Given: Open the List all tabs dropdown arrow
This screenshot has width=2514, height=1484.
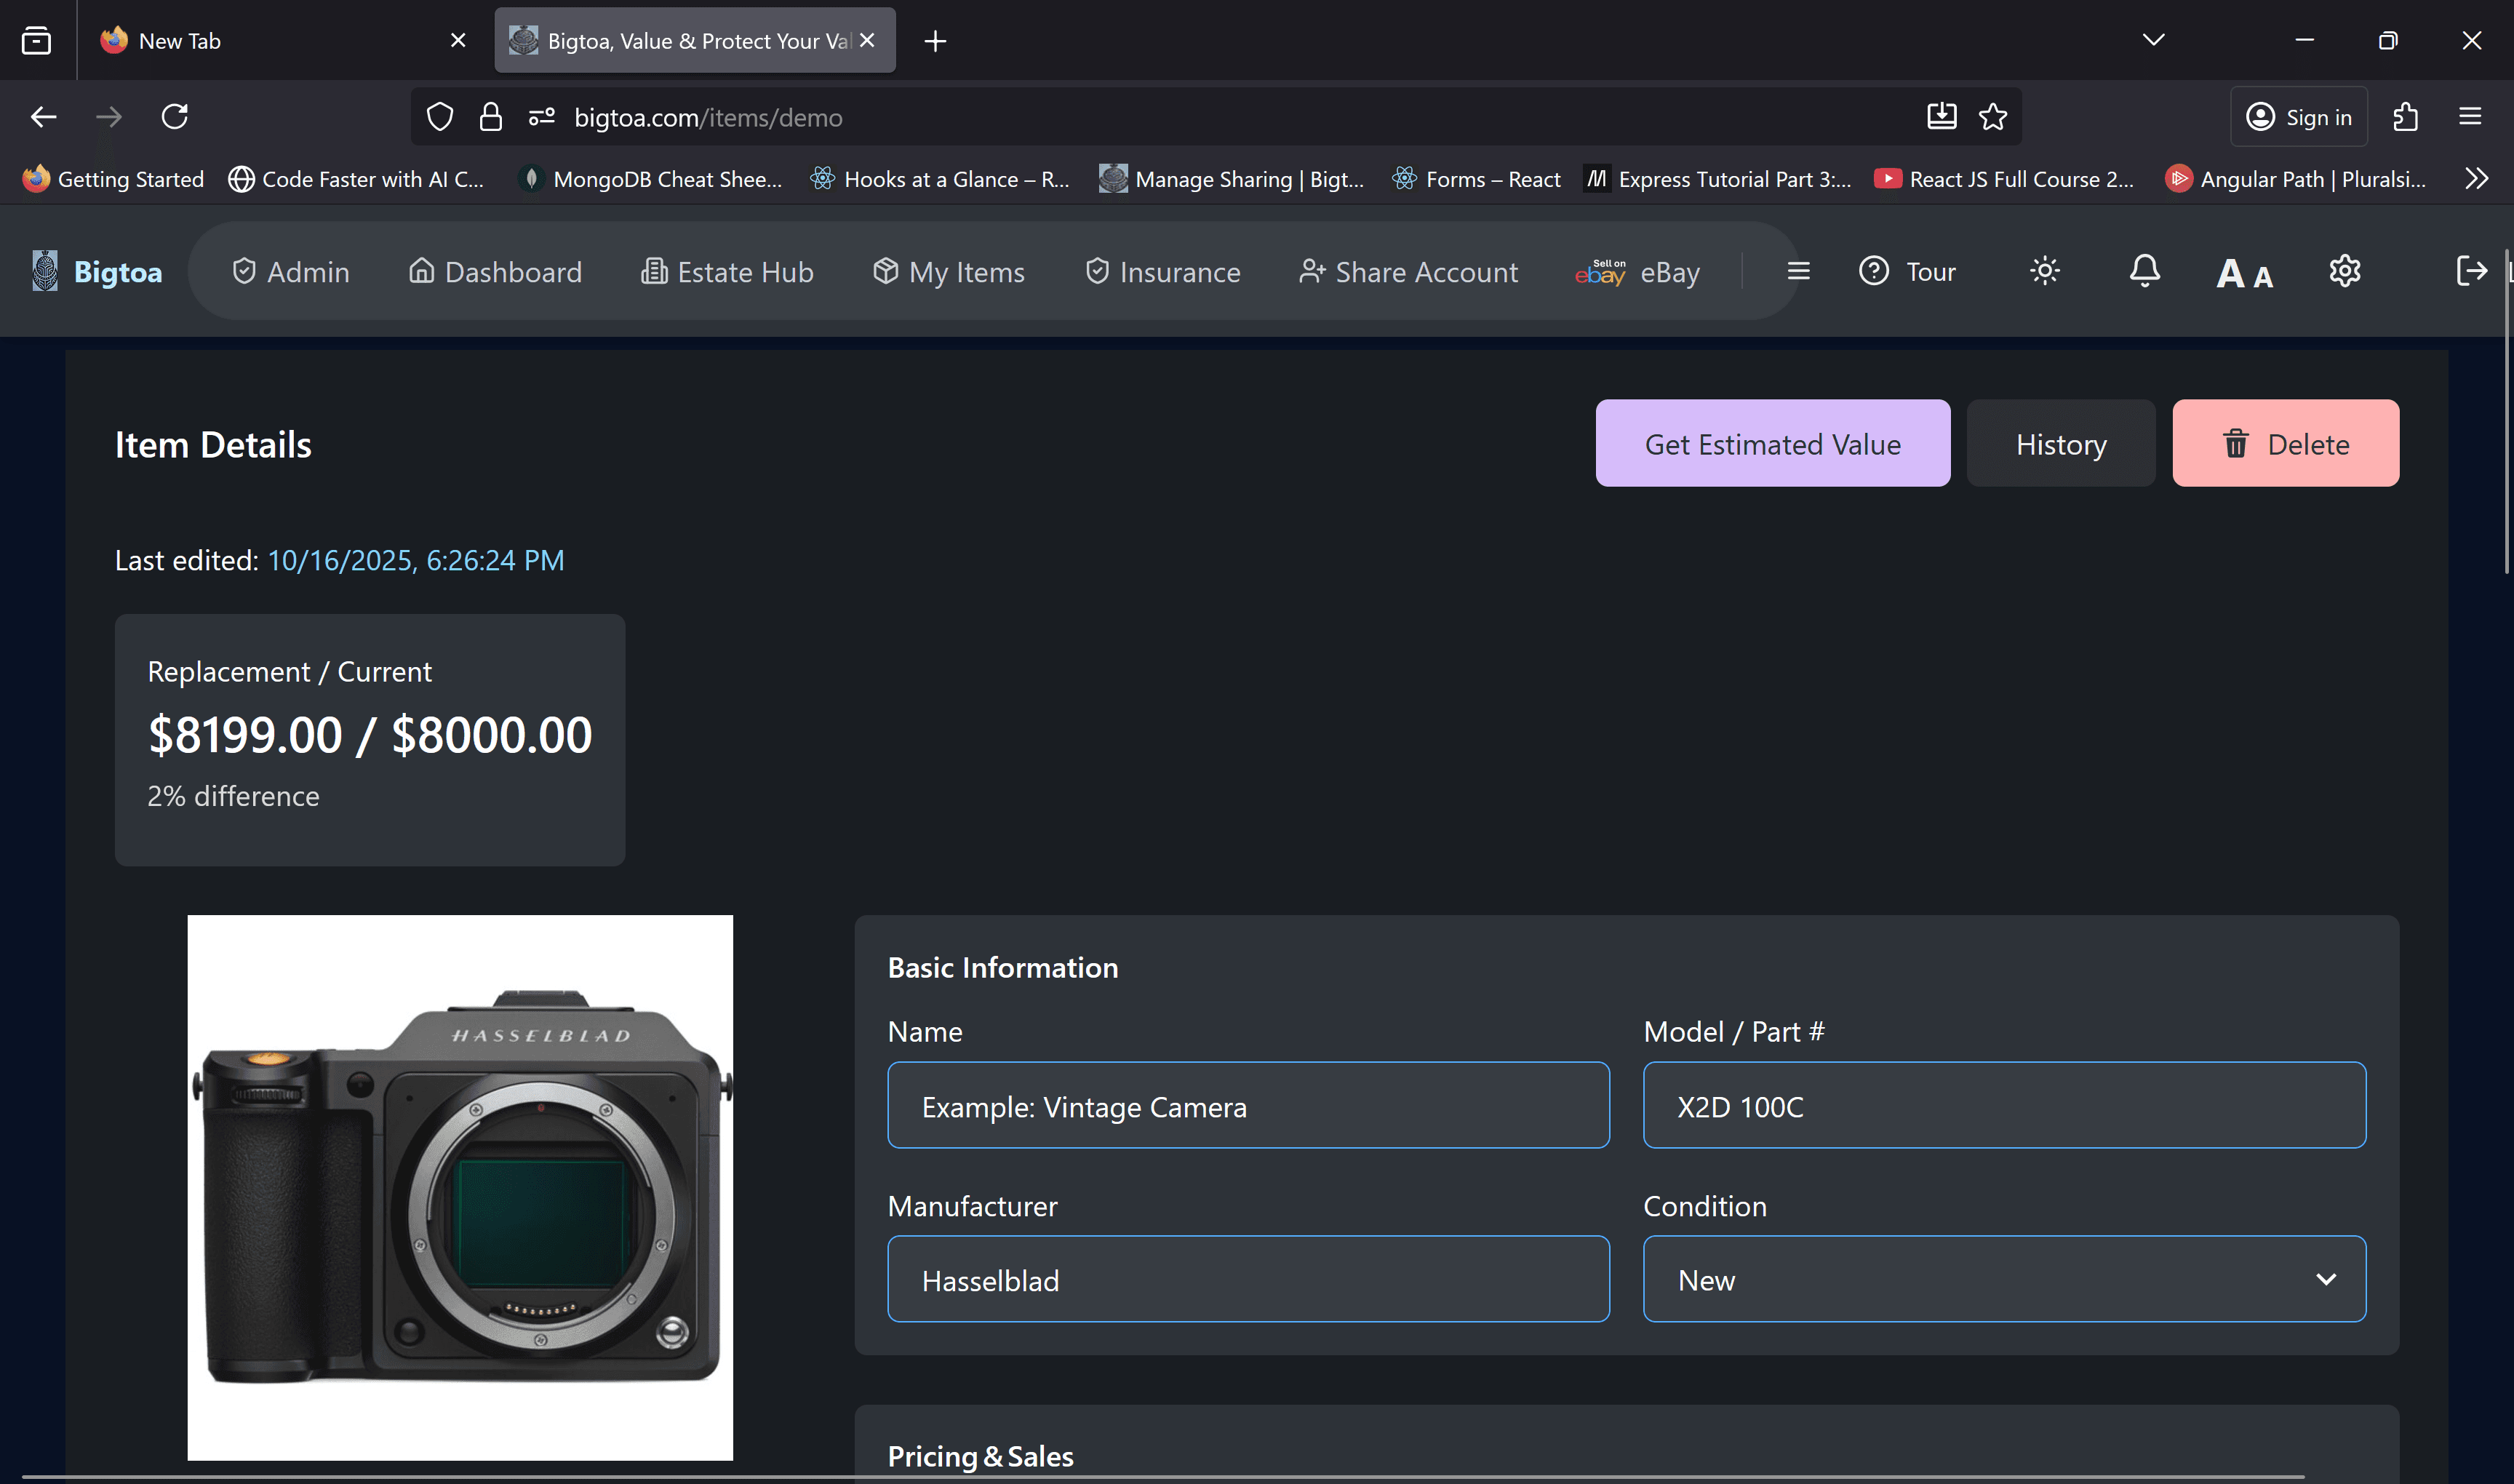Looking at the screenshot, I should 2153,40.
